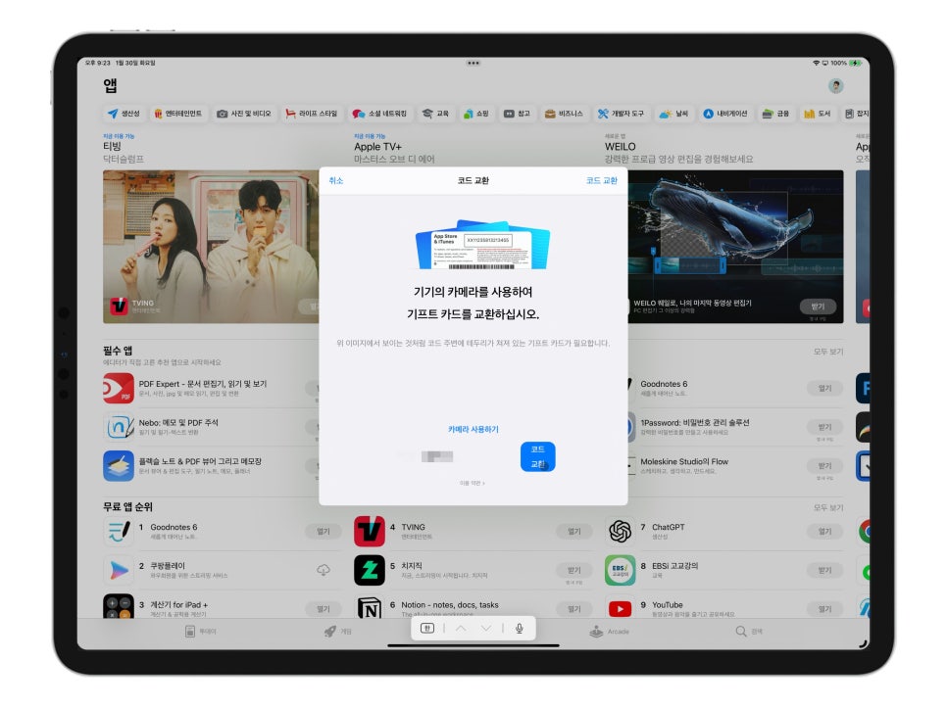Tap the 카메라 사용하기 link

(473, 429)
